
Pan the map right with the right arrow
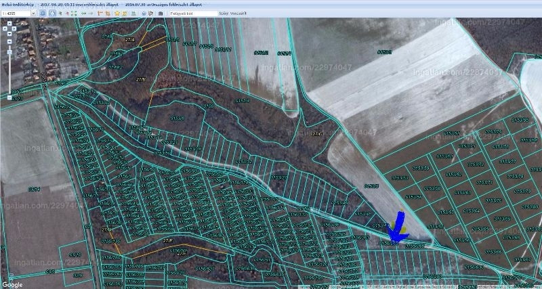pos(14,28)
